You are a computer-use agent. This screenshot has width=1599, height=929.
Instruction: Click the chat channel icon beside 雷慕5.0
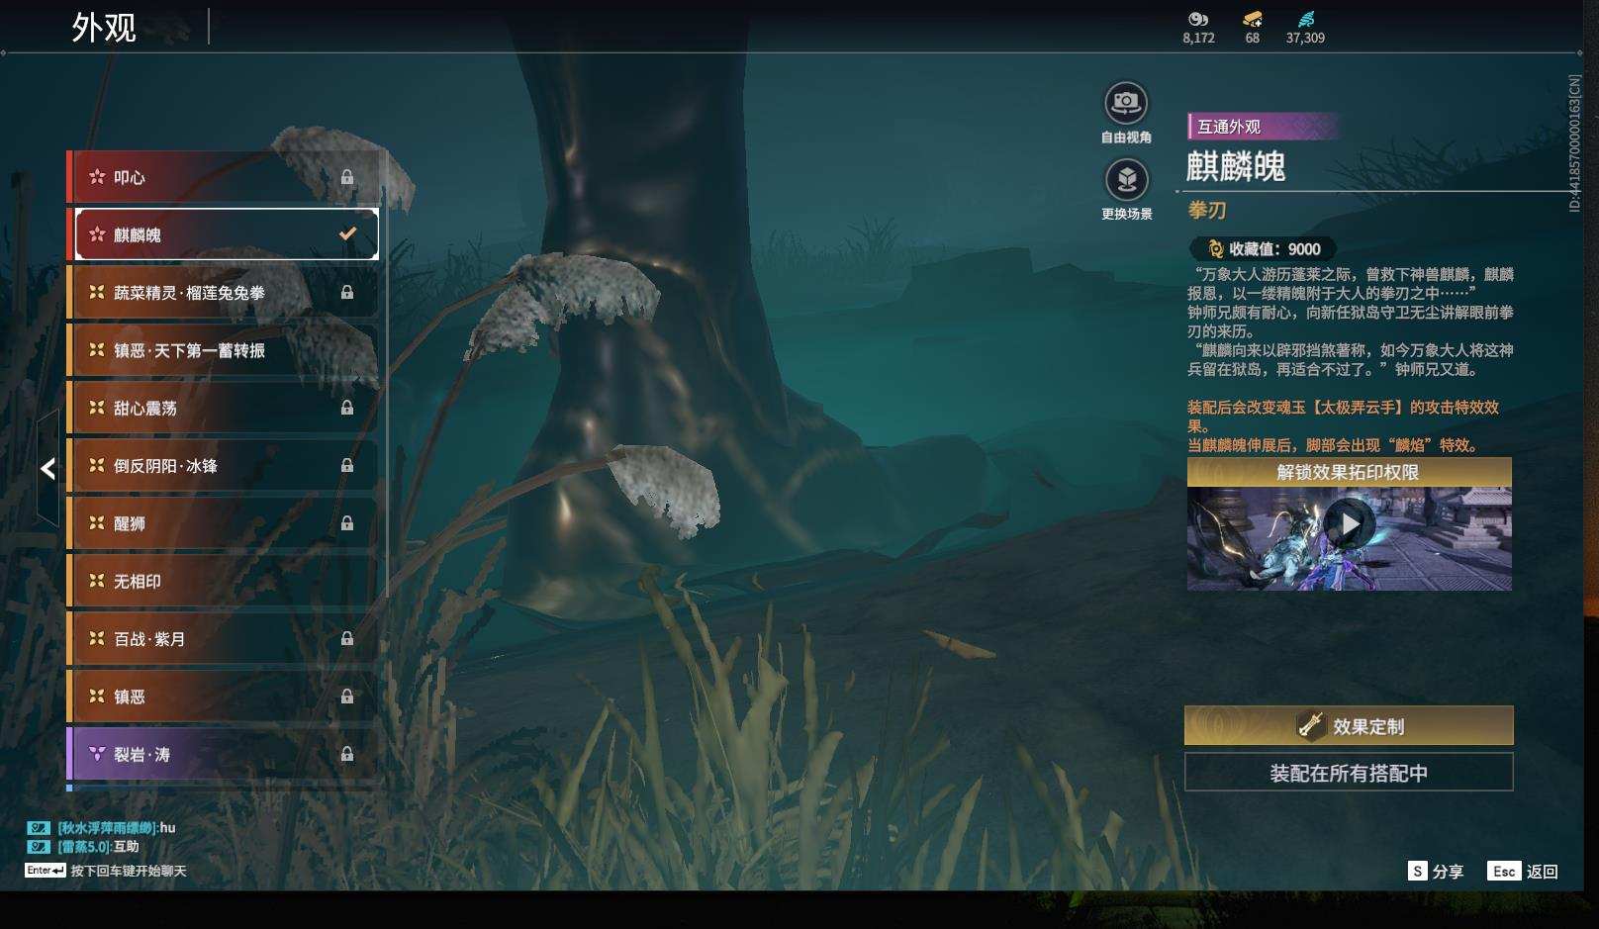click(x=39, y=847)
